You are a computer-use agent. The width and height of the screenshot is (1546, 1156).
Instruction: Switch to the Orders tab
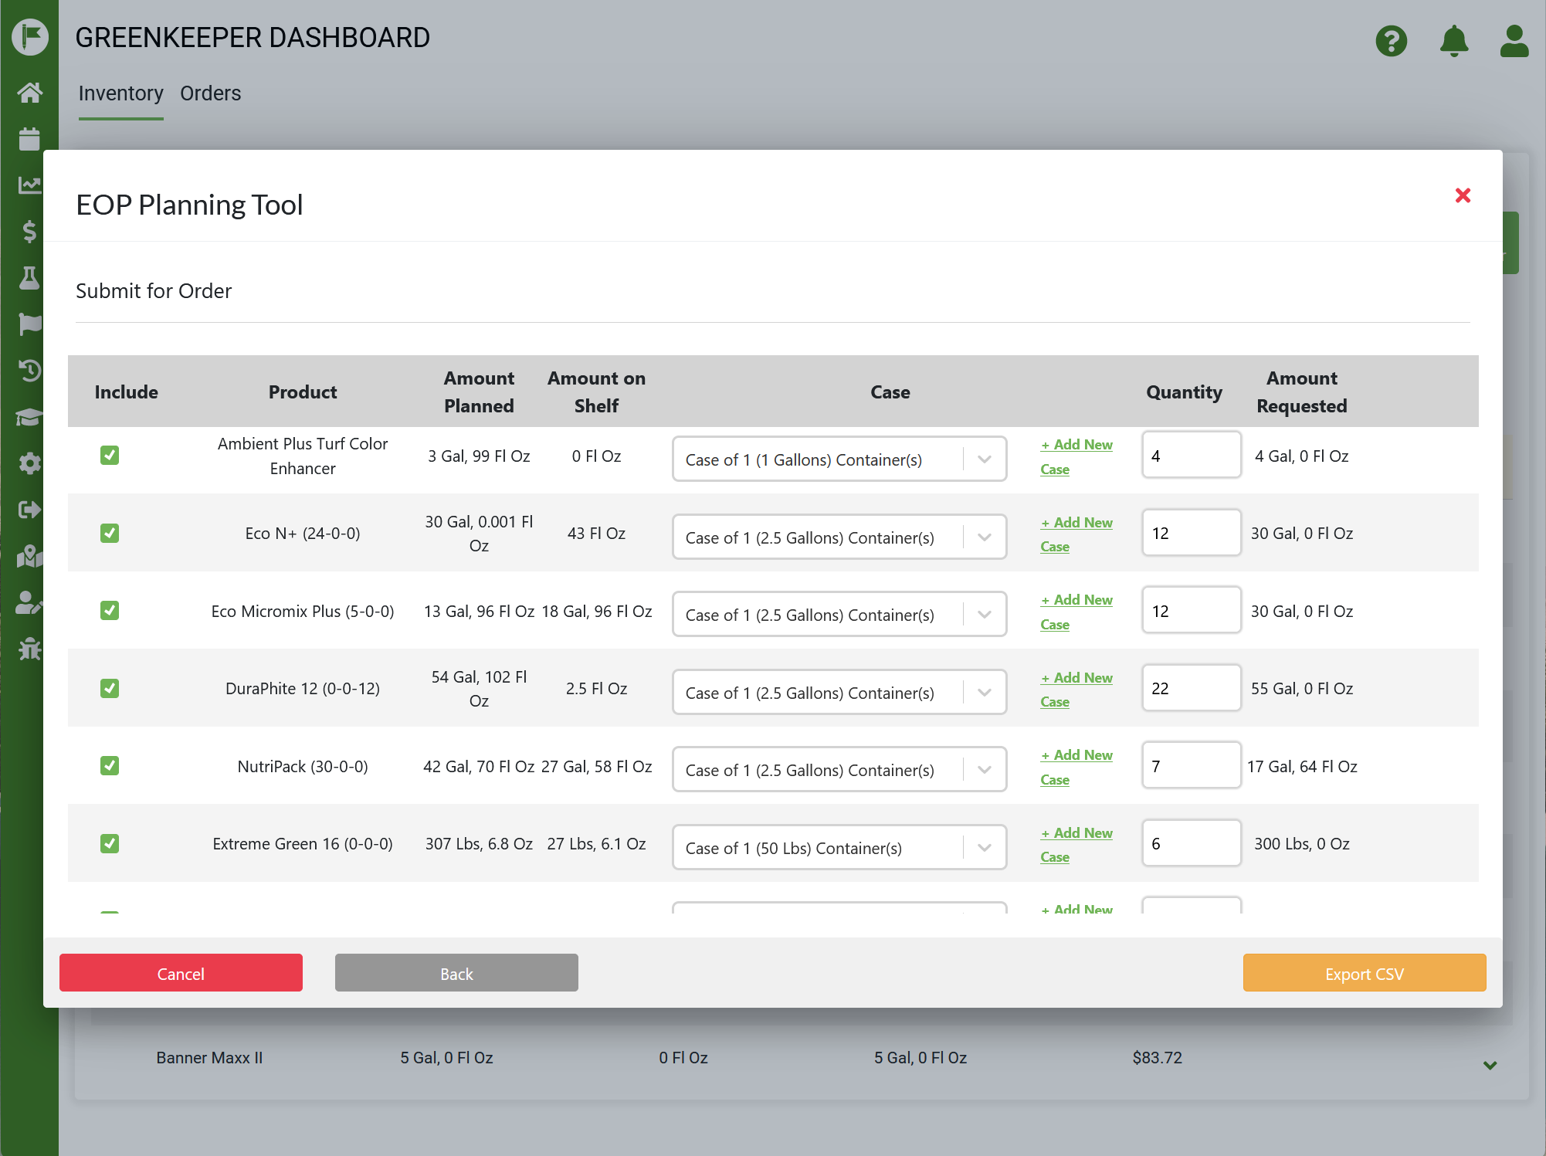coord(211,93)
